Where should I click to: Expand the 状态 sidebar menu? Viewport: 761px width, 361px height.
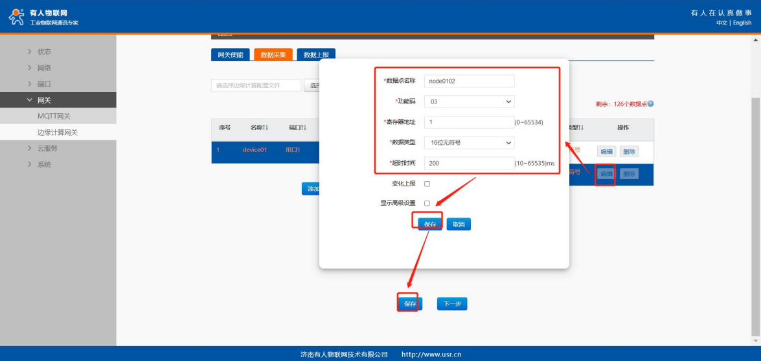point(44,52)
